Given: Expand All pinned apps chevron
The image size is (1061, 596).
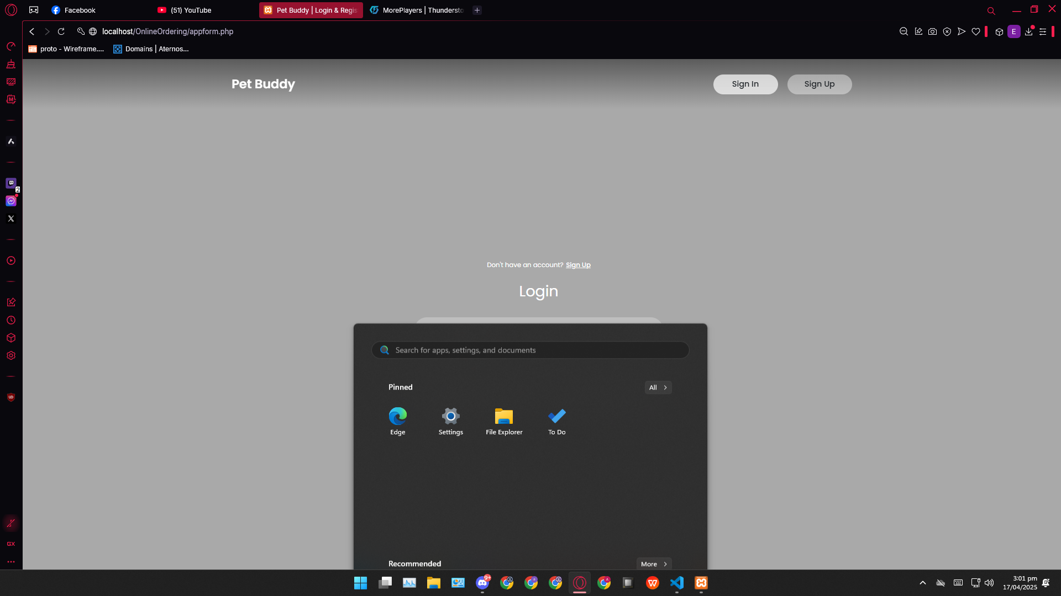Looking at the screenshot, I should coord(658,387).
